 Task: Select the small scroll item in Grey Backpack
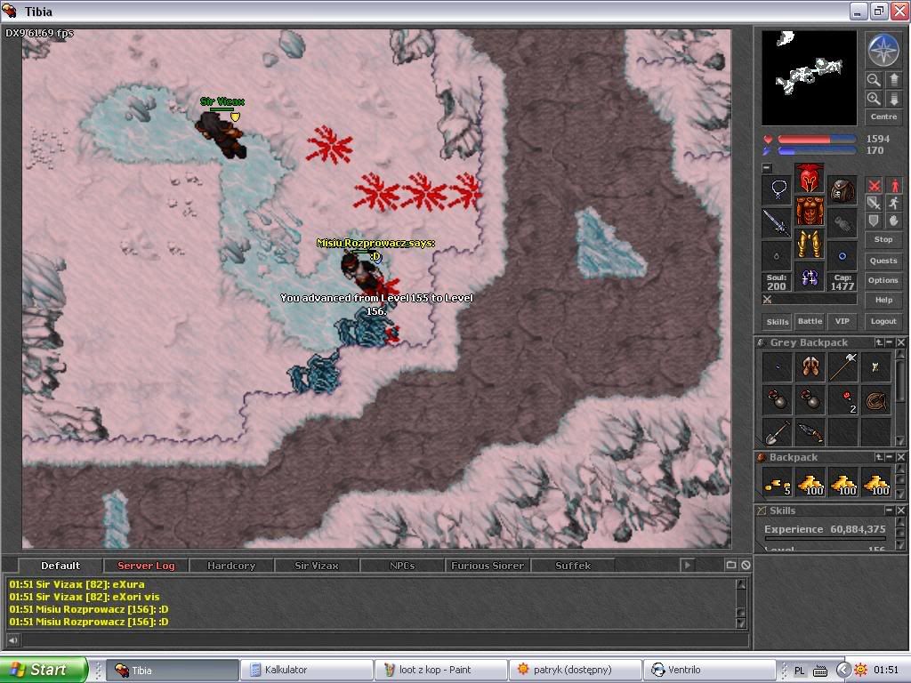point(876,367)
